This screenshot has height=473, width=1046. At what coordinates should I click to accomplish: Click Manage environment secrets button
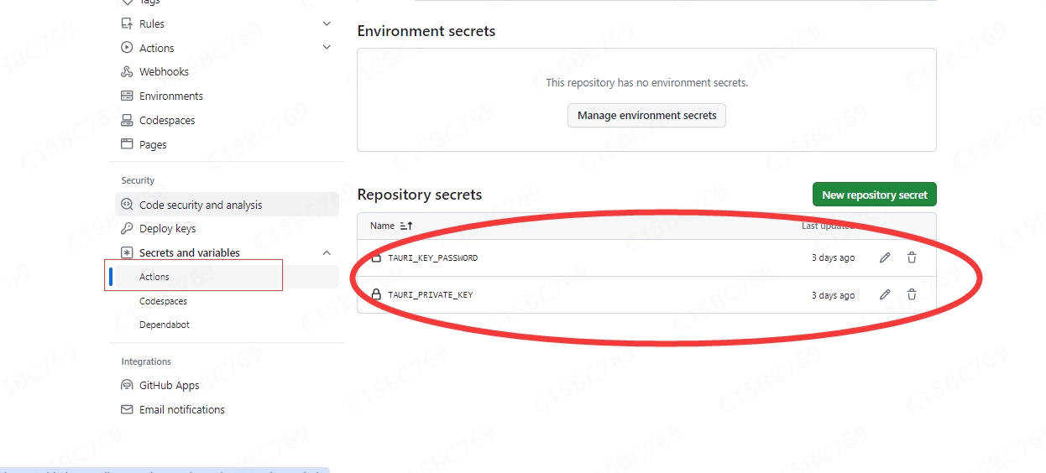pos(646,116)
